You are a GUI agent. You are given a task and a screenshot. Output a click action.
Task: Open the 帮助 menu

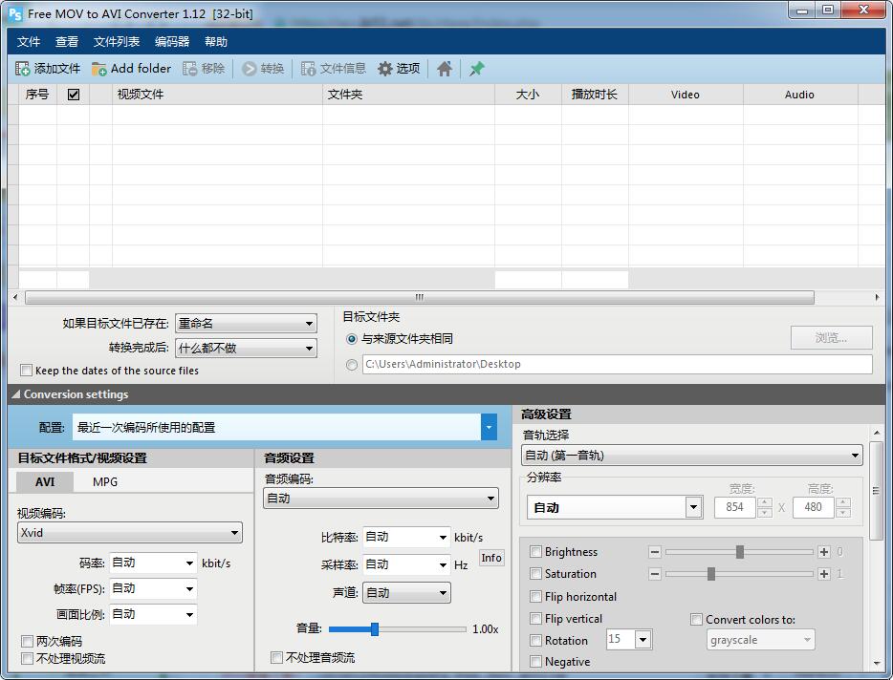pos(216,41)
